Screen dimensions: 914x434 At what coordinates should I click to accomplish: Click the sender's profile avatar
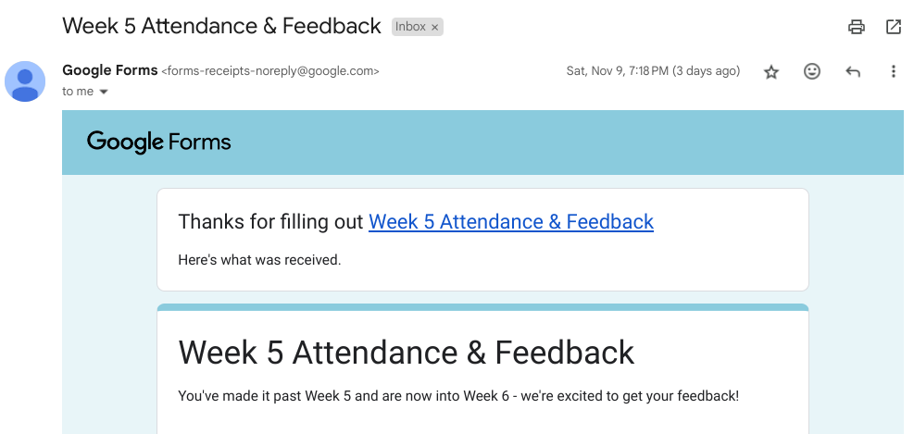click(x=25, y=81)
